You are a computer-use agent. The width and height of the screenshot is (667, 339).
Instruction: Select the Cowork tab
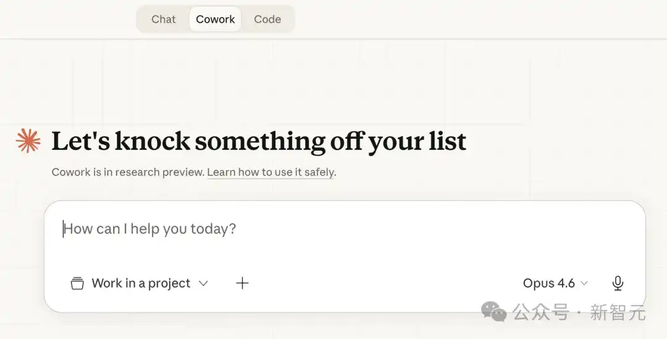[x=215, y=19]
